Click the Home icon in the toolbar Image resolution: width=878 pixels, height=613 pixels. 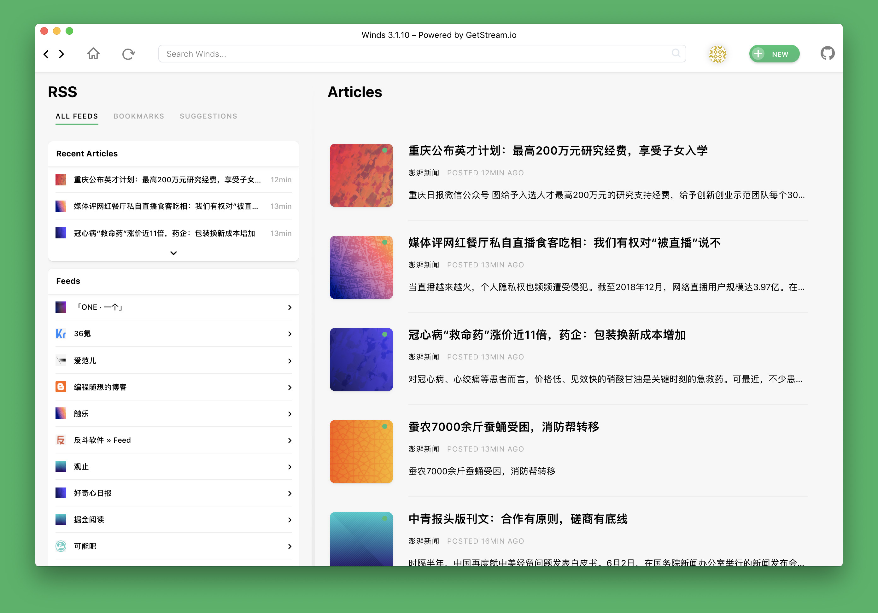click(93, 54)
